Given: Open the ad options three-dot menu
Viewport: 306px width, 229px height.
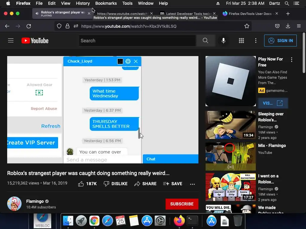Looking at the screenshot, I should pyautogui.click(x=292, y=60).
